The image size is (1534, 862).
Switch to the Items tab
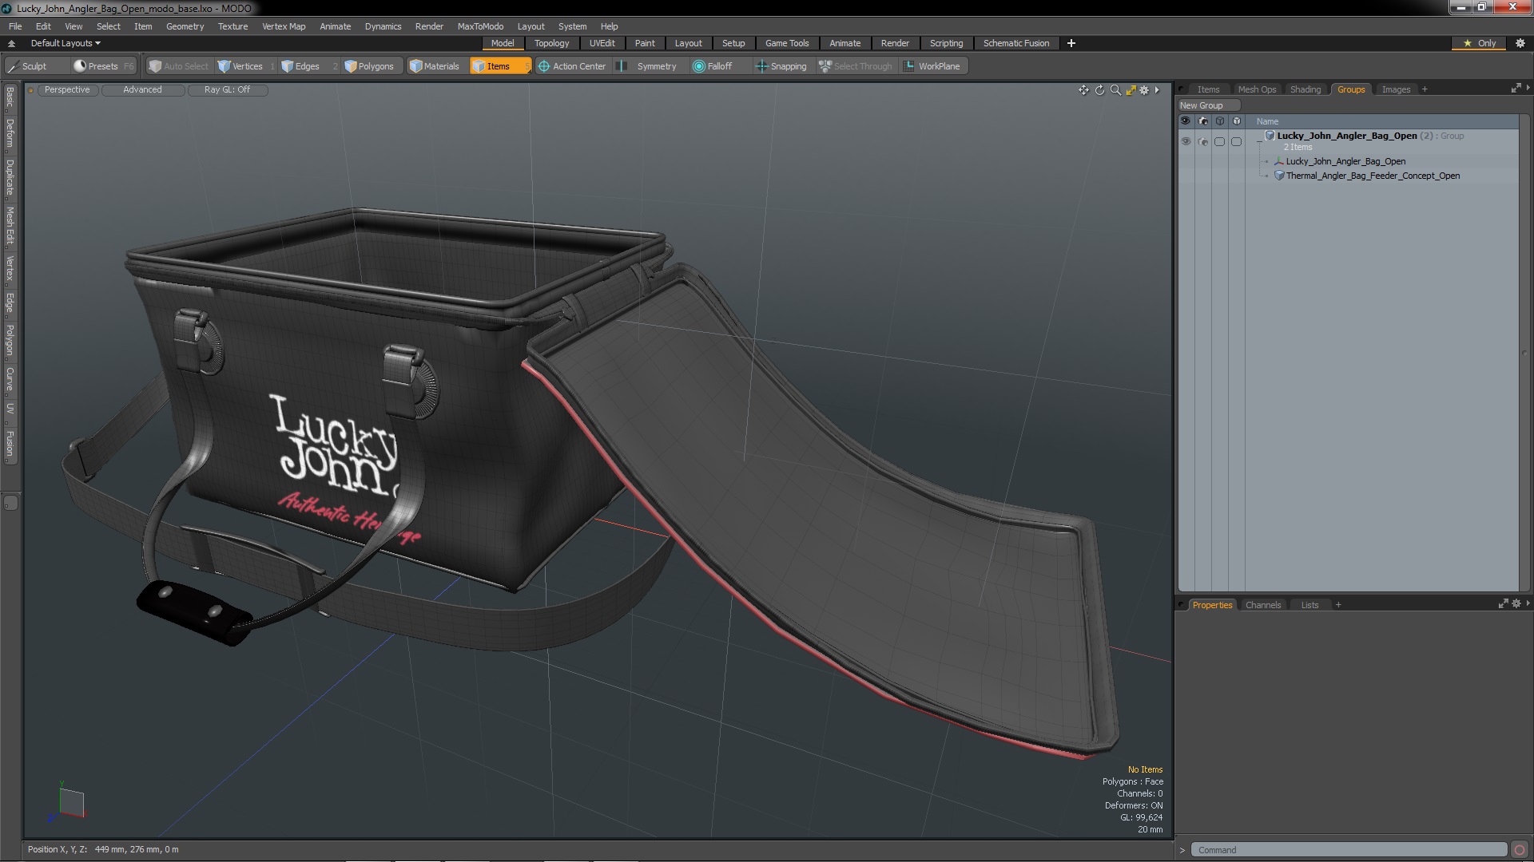(x=1208, y=89)
